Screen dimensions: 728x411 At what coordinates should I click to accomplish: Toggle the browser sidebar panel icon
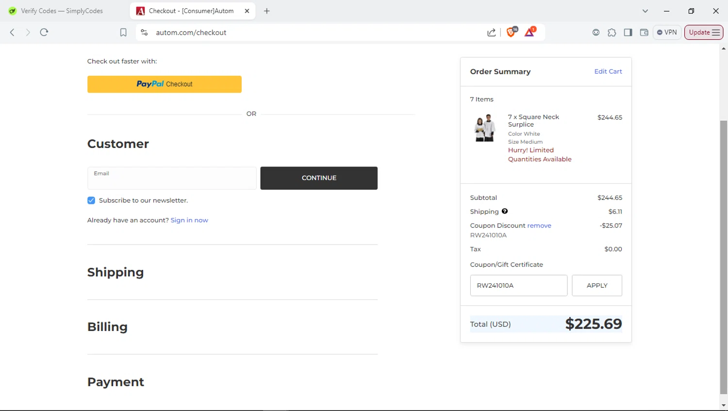point(628,33)
